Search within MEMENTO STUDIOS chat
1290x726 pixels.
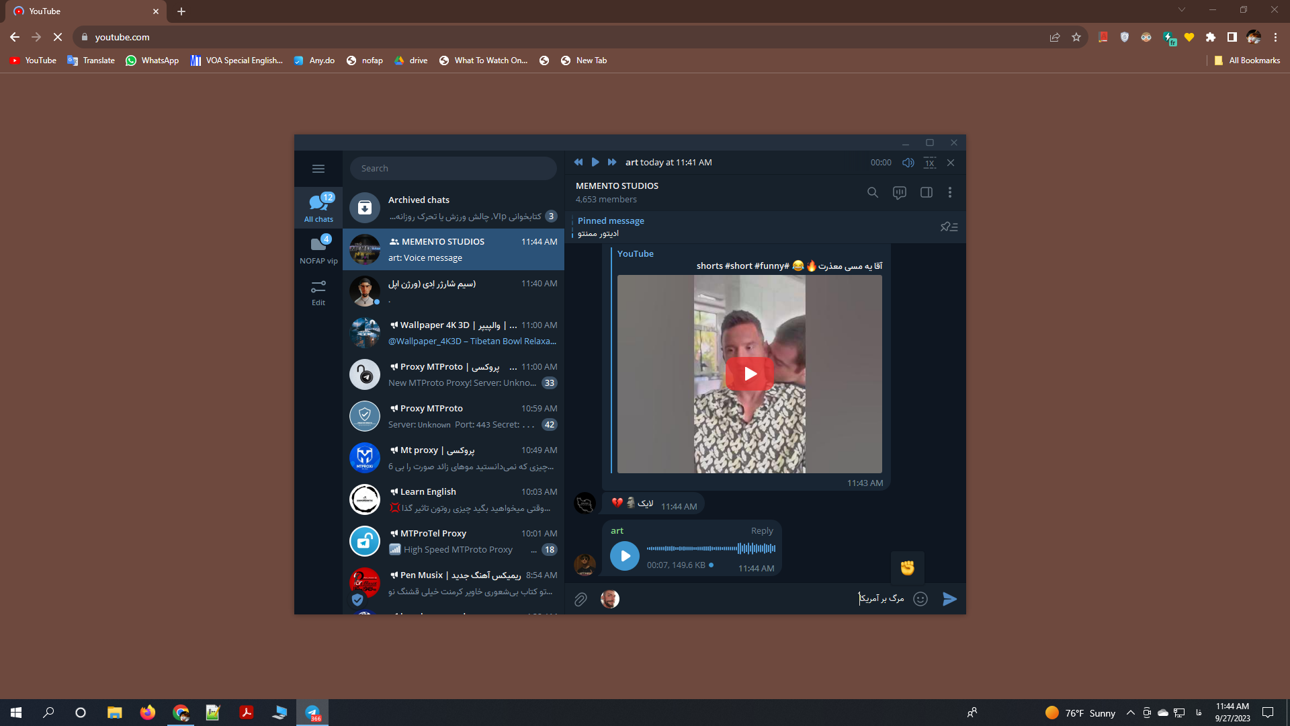coord(872,192)
